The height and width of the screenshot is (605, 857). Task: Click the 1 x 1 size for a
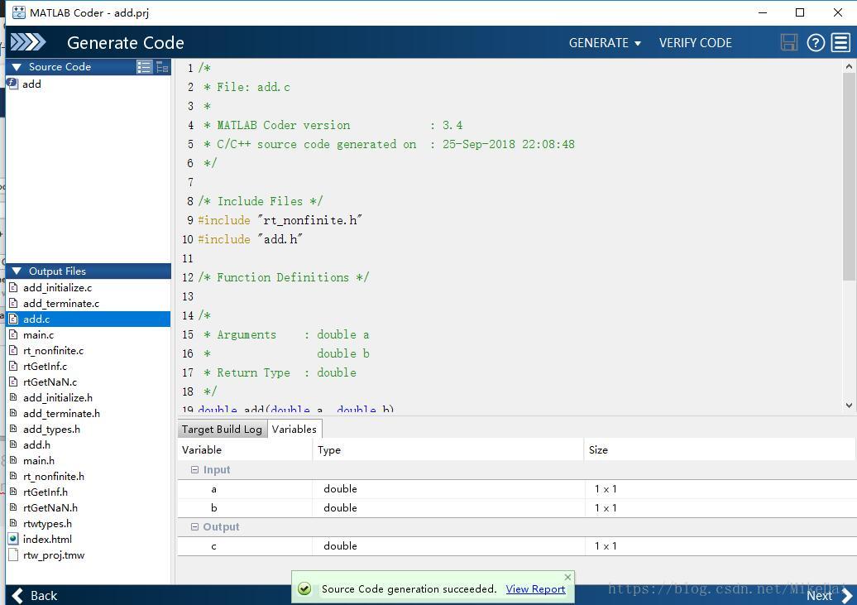(x=606, y=489)
